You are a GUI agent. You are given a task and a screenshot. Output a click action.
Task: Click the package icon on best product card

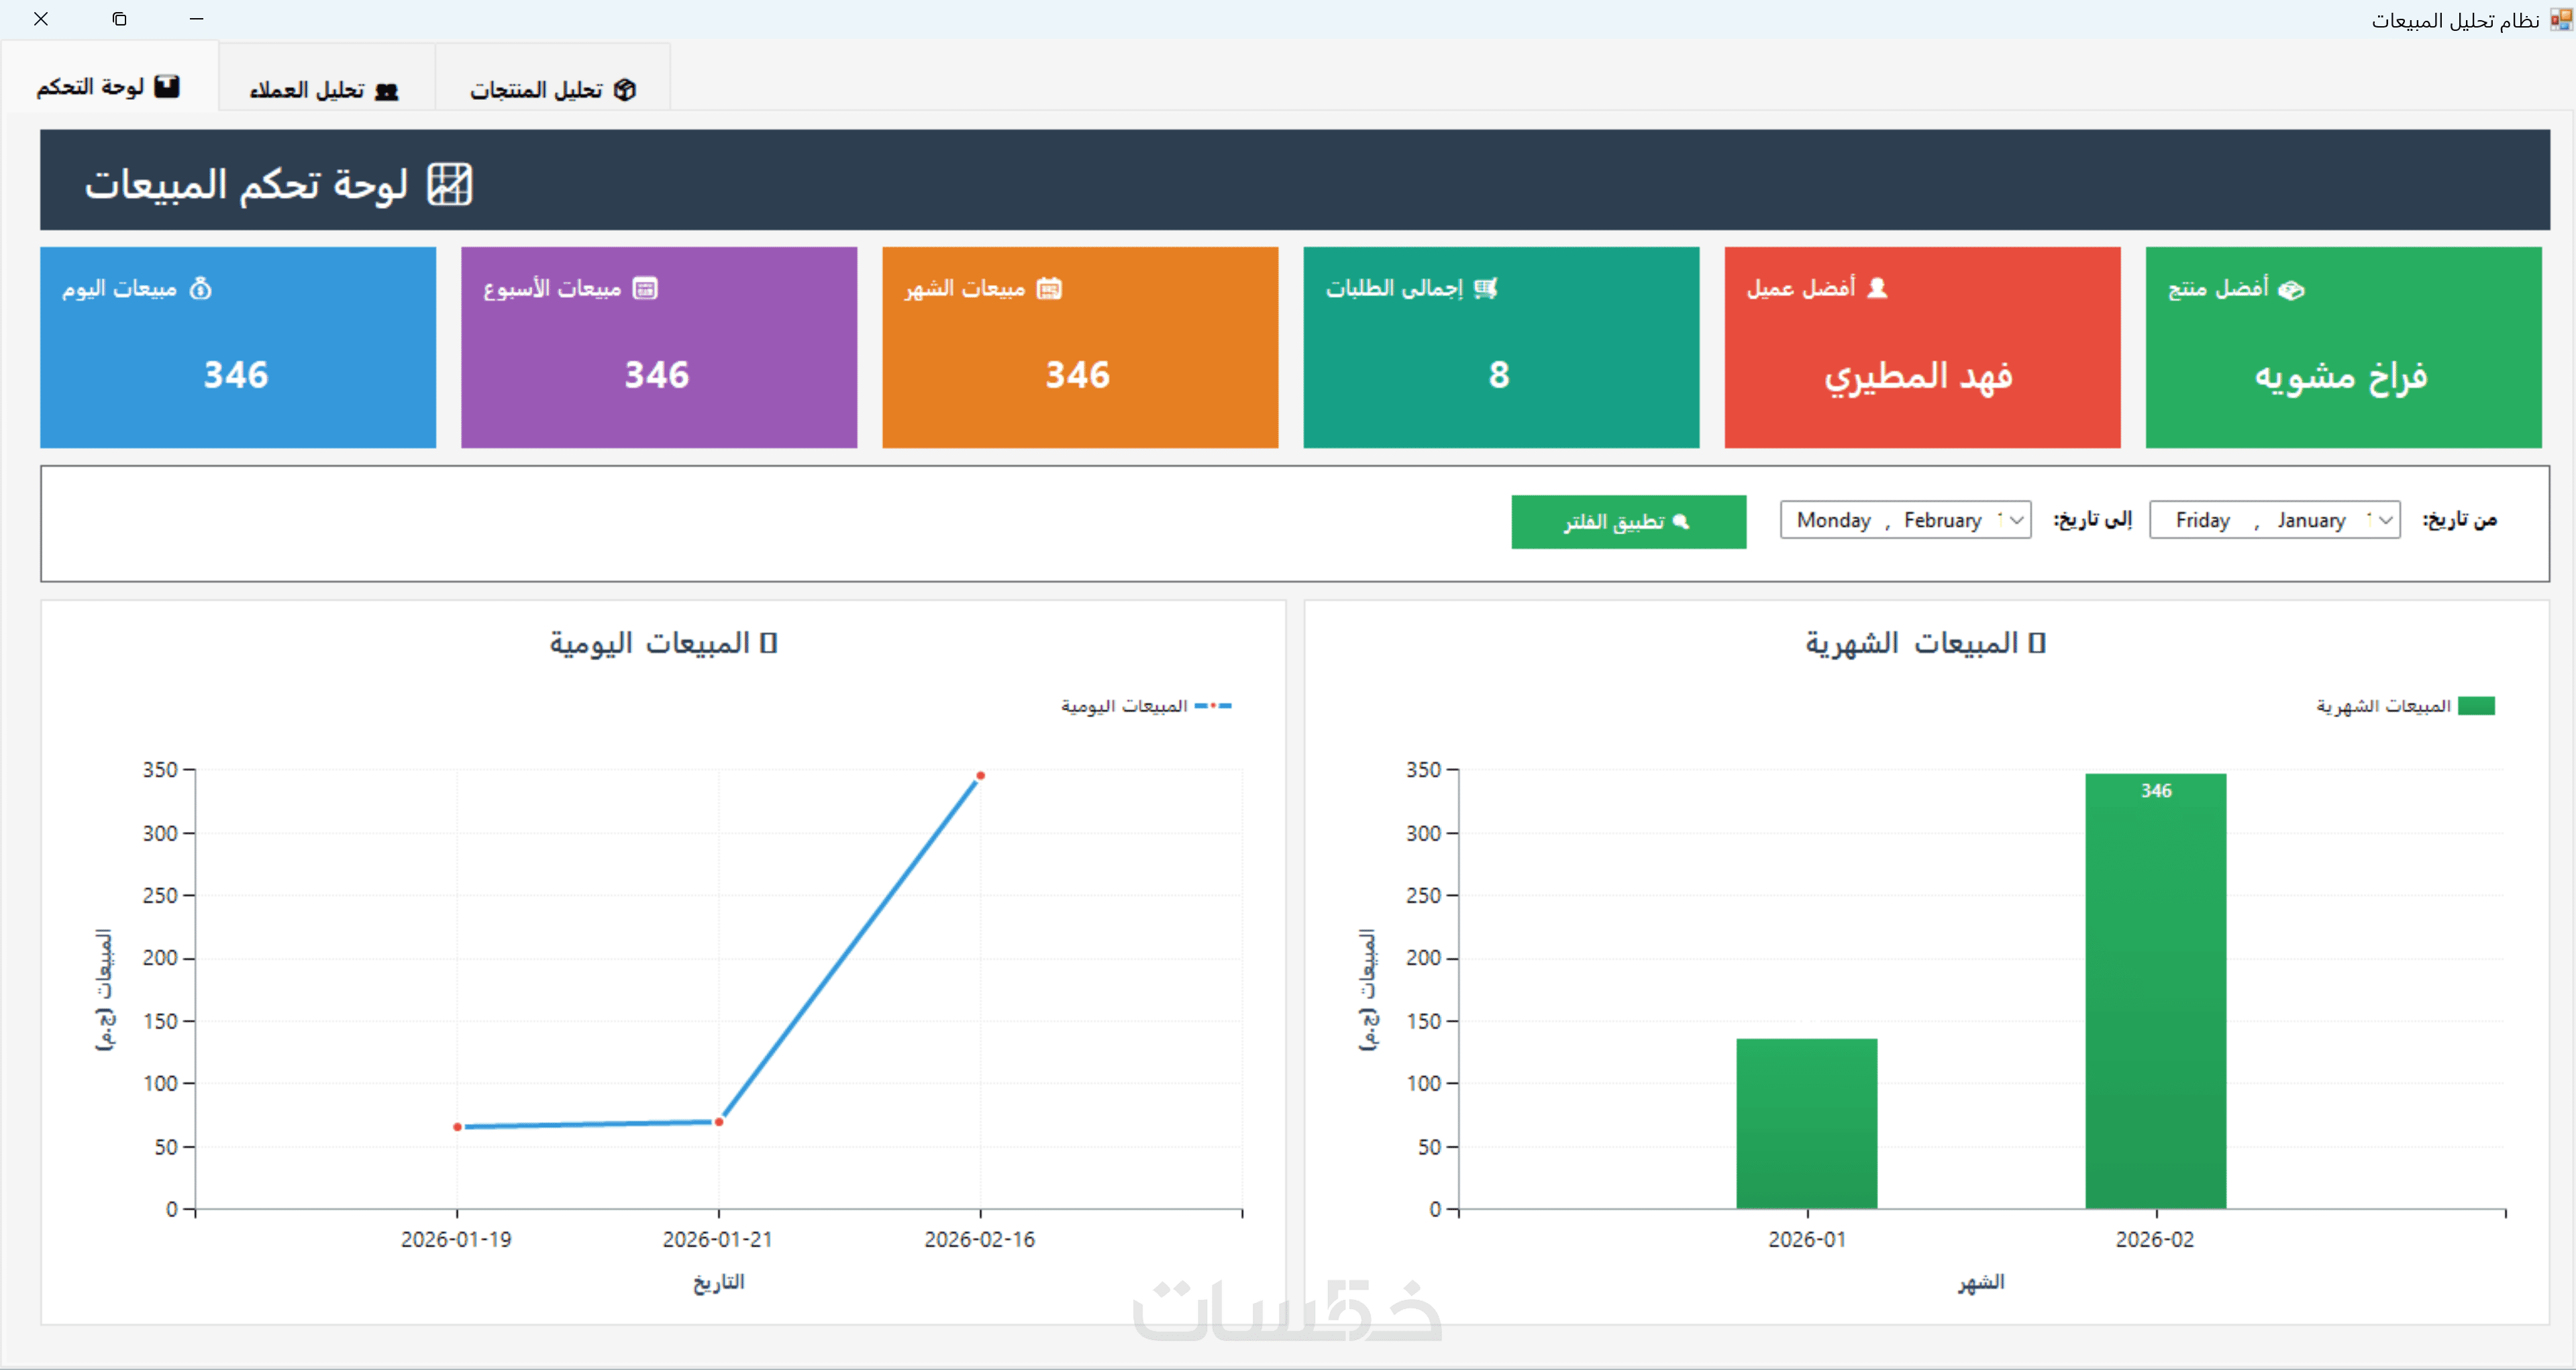pyautogui.click(x=2291, y=290)
